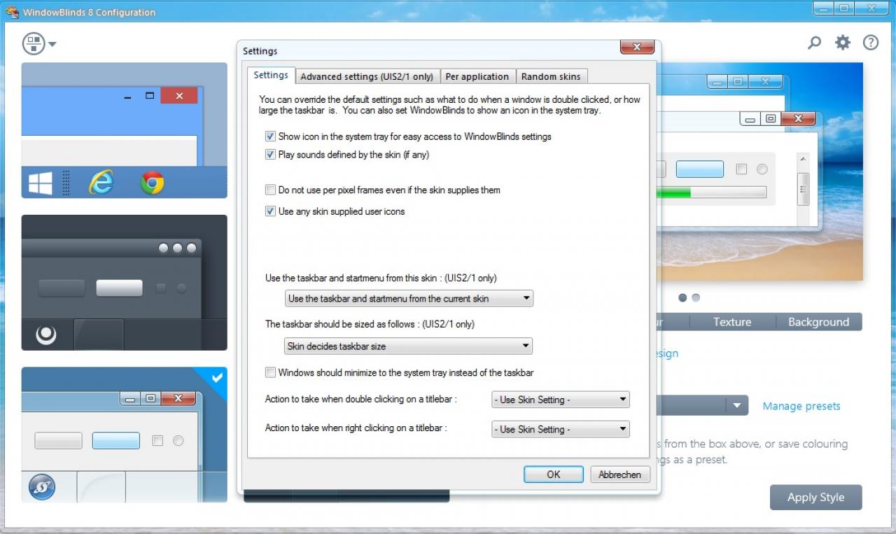Open the WindowBlinds main menu icon

[x=38, y=43]
